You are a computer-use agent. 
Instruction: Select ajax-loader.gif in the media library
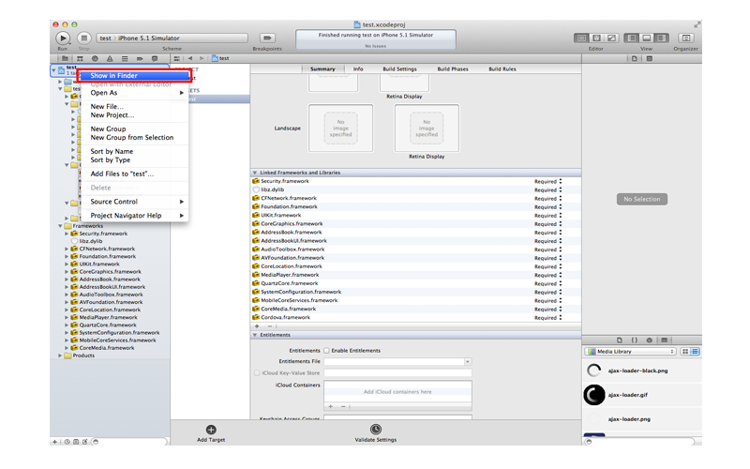point(628,395)
